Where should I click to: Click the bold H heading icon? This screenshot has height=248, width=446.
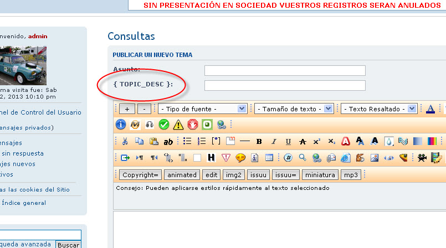(211, 158)
